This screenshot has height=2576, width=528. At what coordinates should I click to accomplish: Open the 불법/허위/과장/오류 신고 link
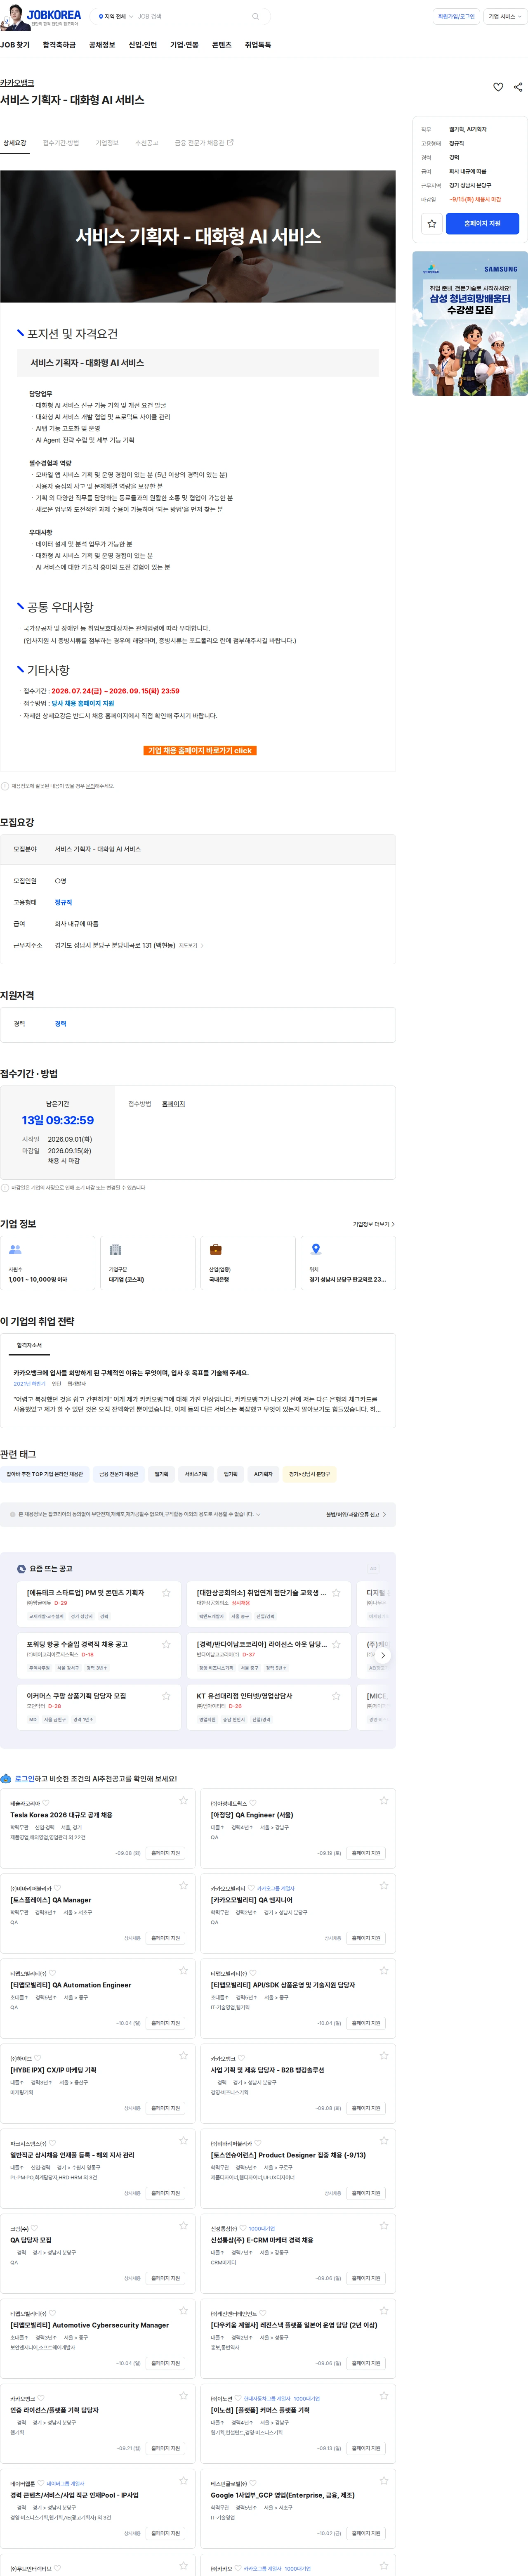point(355,1514)
